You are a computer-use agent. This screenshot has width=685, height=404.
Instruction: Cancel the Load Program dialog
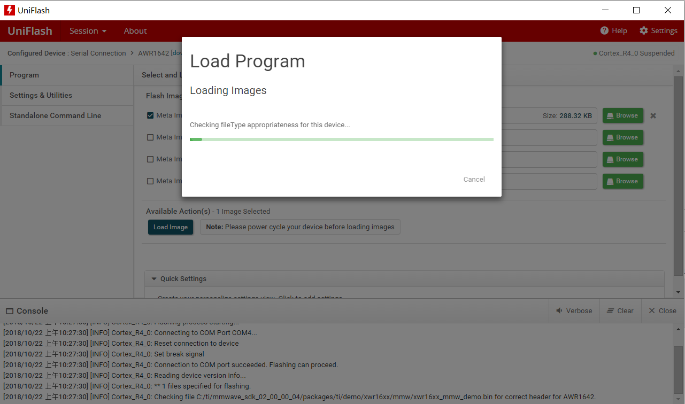[x=474, y=180]
